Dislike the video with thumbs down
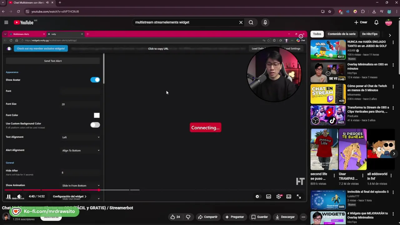This screenshot has width=400, height=225. [188, 217]
